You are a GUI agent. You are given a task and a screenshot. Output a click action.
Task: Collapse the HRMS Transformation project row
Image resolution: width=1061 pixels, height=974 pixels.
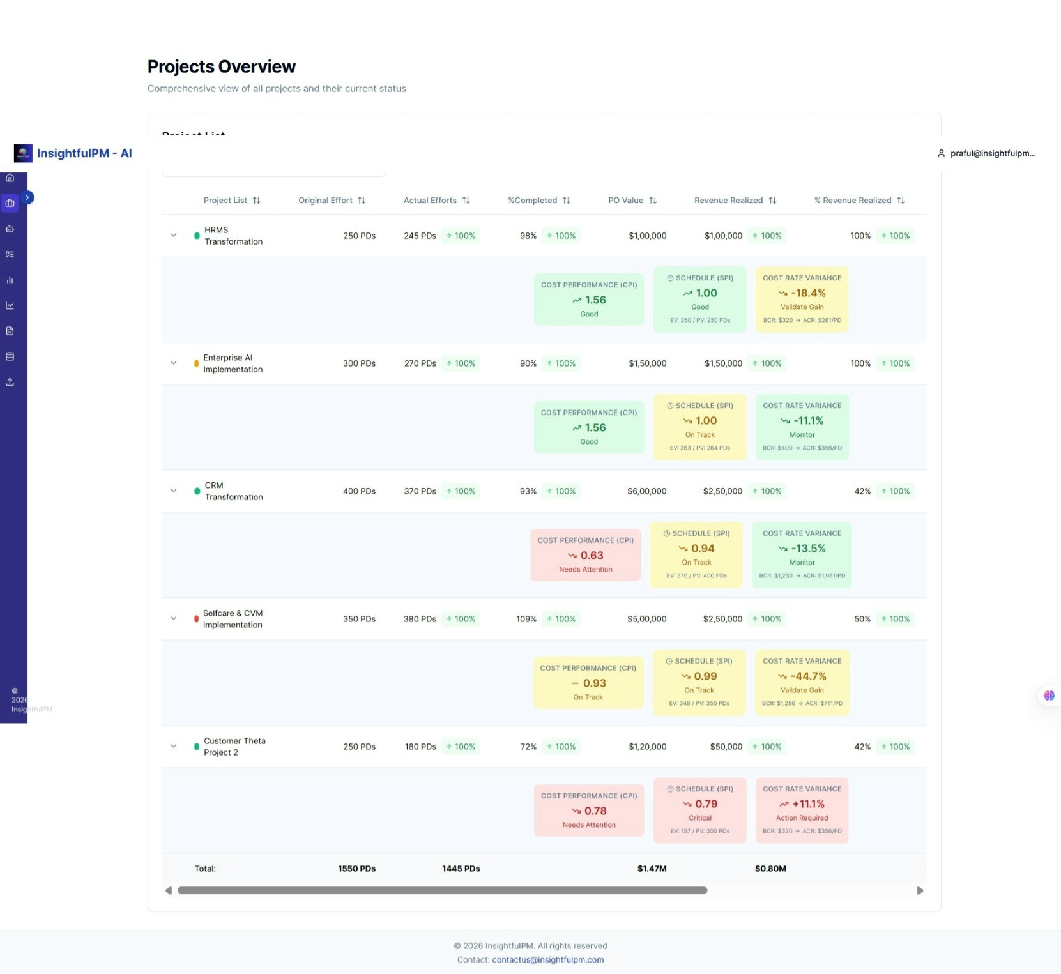coord(173,235)
